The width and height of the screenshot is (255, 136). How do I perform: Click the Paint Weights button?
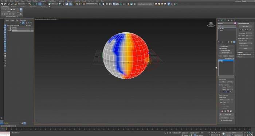(224, 118)
